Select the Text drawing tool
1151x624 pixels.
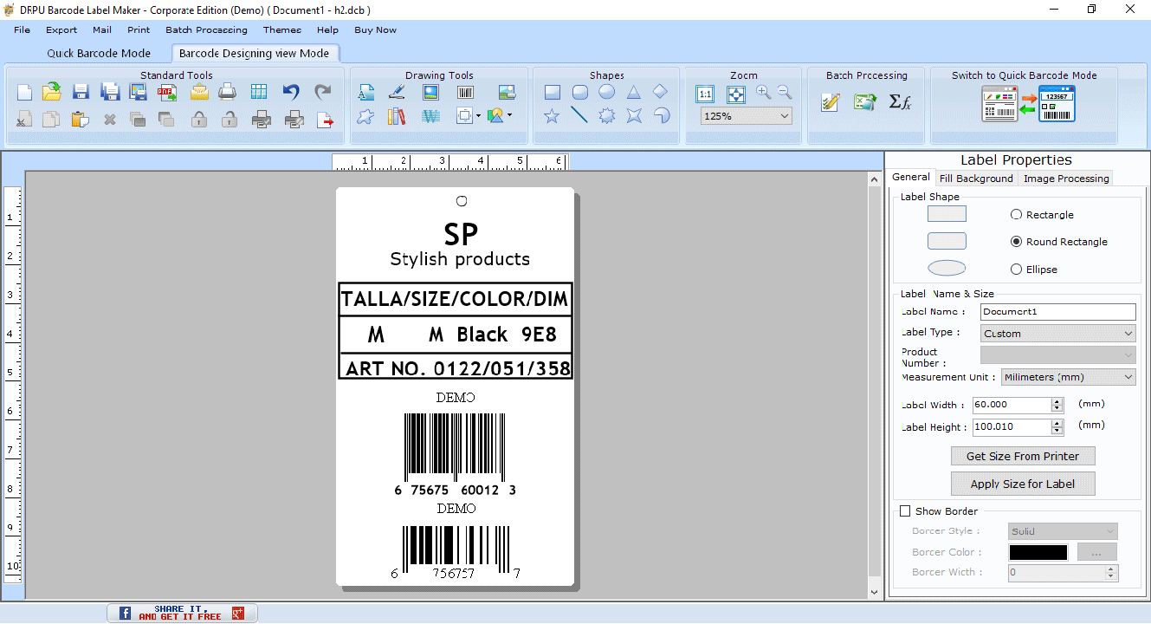click(366, 92)
